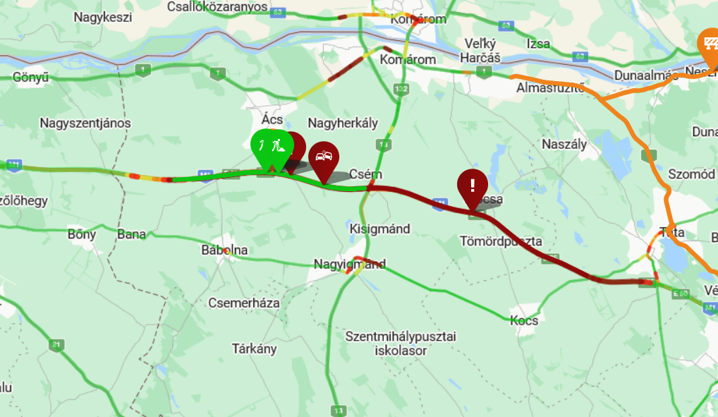Click the Tömördpuszta place label
Screen dimensions: 718x417
tap(501, 241)
